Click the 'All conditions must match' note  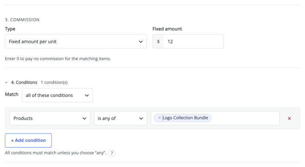tap(55, 153)
